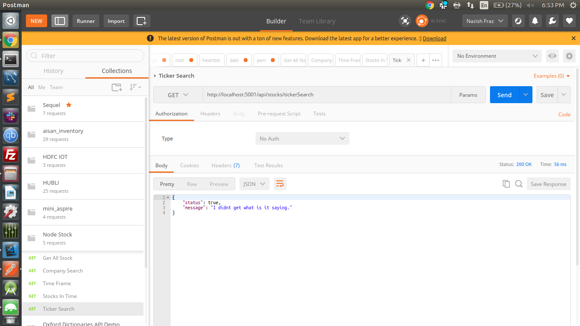The width and height of the screenshot is (580, 326).
Task: Add a new request tab
Action: pyautogui.click(x=423, y=60)
